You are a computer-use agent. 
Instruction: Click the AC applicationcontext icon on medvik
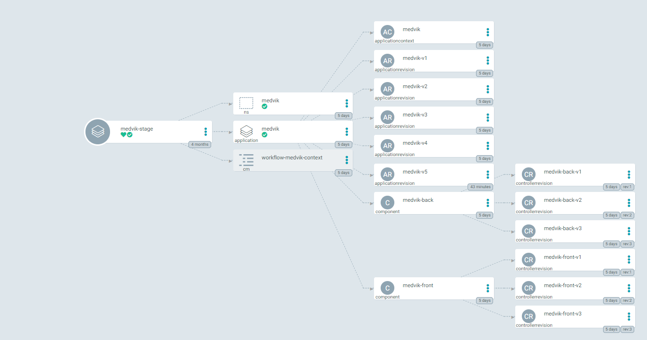click(x=387, y=32)
